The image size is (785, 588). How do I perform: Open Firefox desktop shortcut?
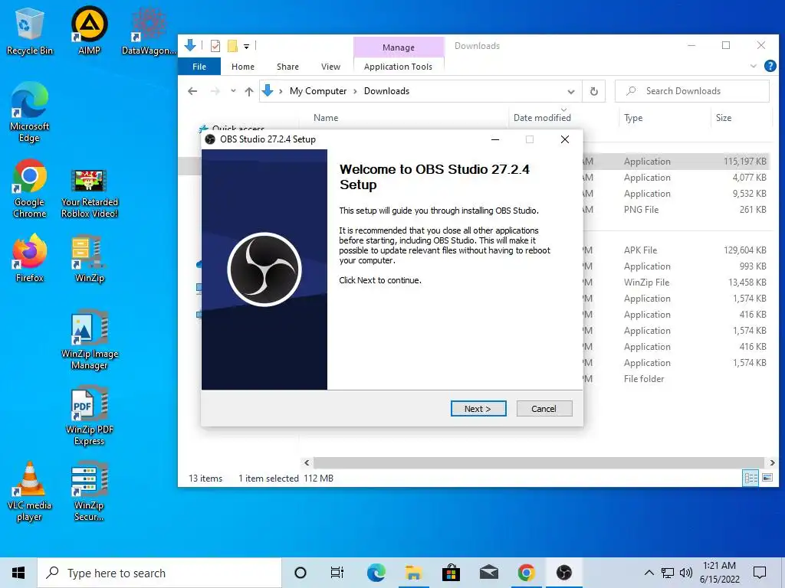click(30, 259)
